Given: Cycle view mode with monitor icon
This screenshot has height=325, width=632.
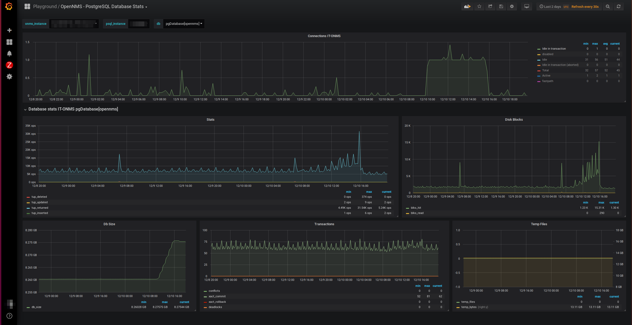Looking at the screenshot, I should pos(527,7).
